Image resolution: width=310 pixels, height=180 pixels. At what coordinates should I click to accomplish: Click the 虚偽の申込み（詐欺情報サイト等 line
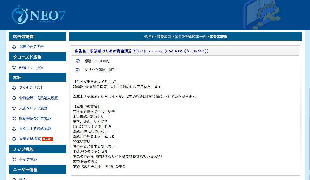coord(118,157)
